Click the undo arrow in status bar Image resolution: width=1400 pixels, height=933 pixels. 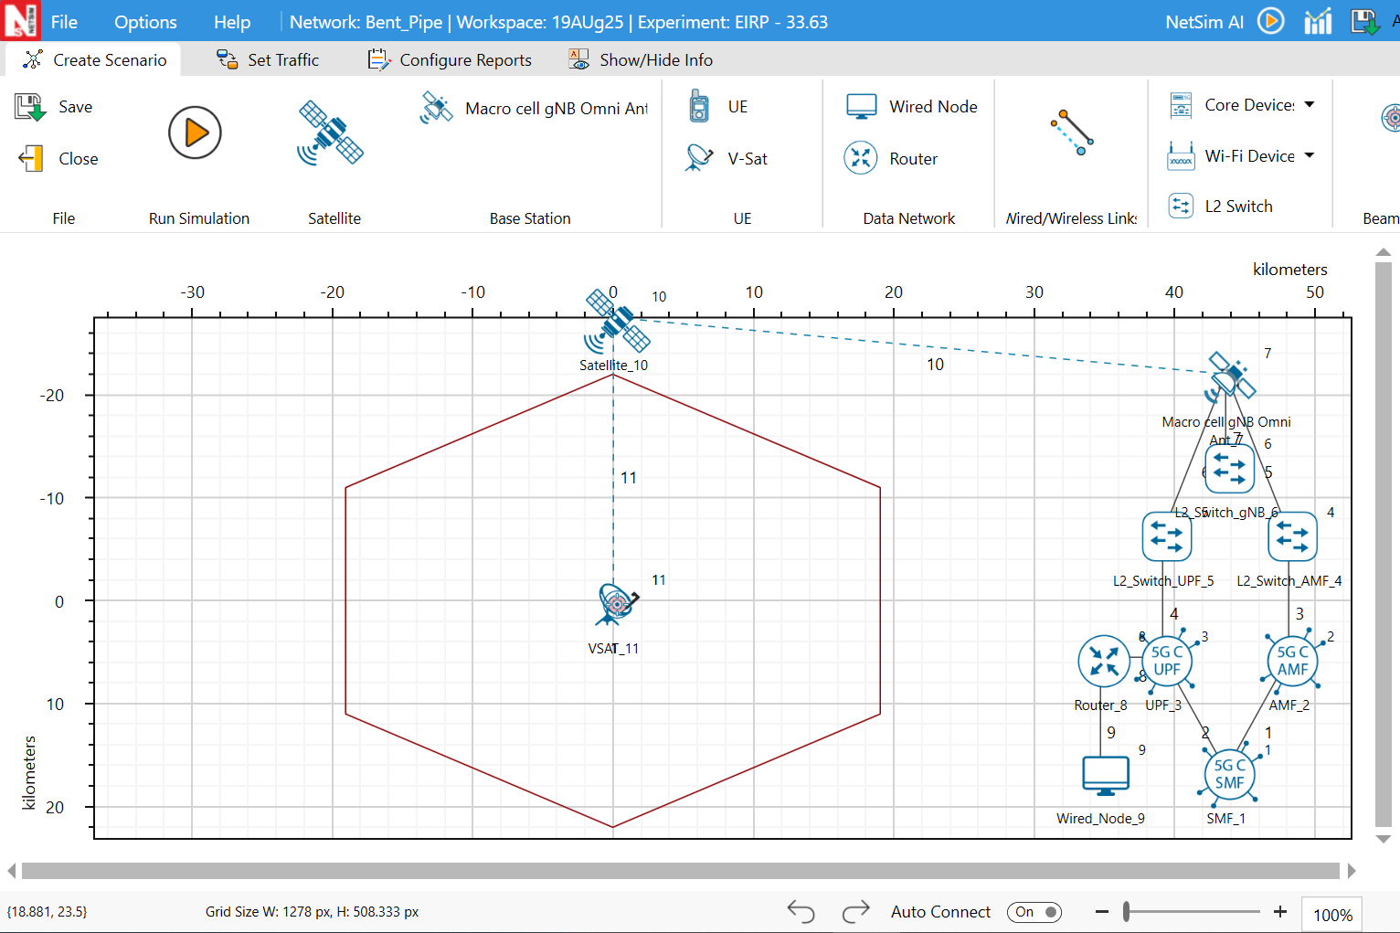pos(801,912)
